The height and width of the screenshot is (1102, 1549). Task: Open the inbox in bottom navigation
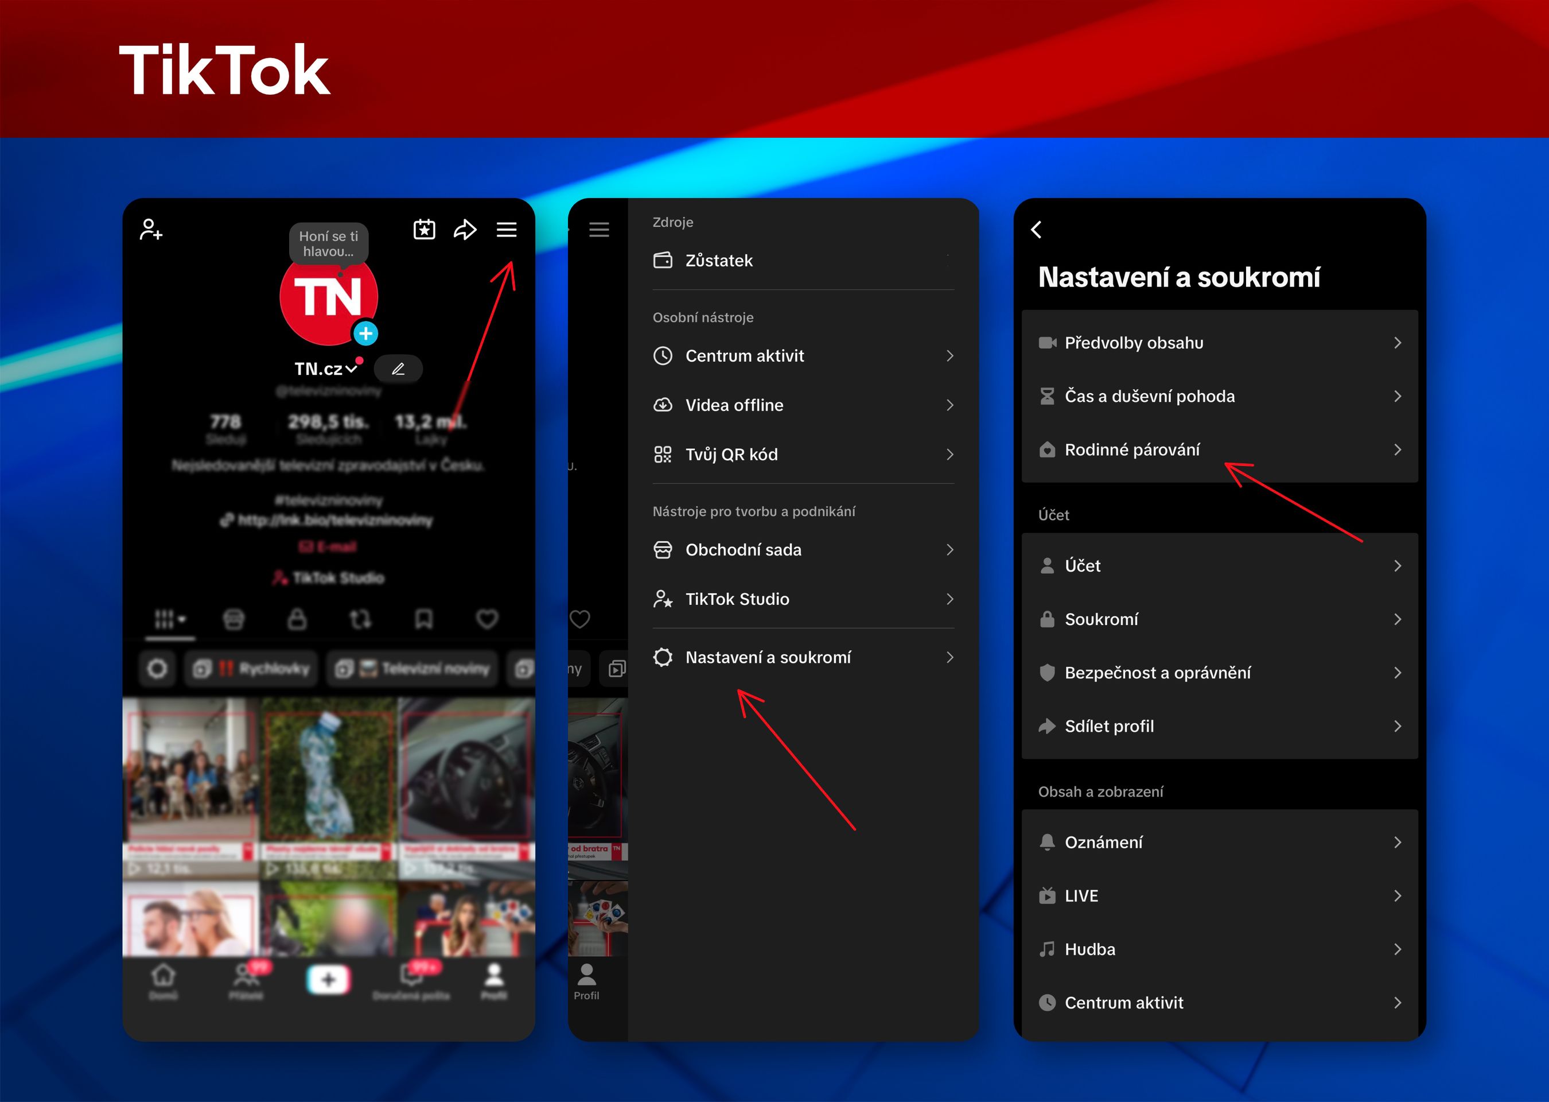(x=411, y=981)
